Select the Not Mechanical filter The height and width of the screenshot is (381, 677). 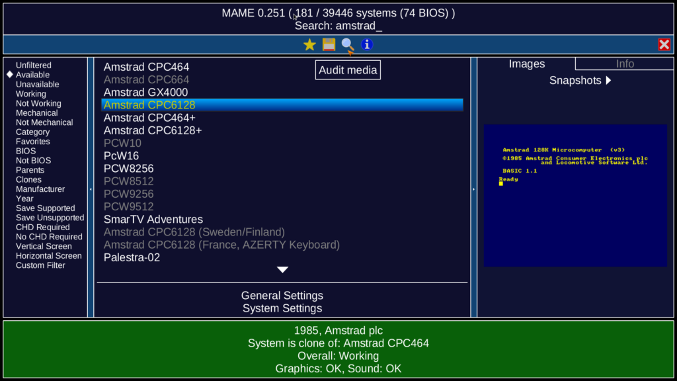click(x=44, y=122)
